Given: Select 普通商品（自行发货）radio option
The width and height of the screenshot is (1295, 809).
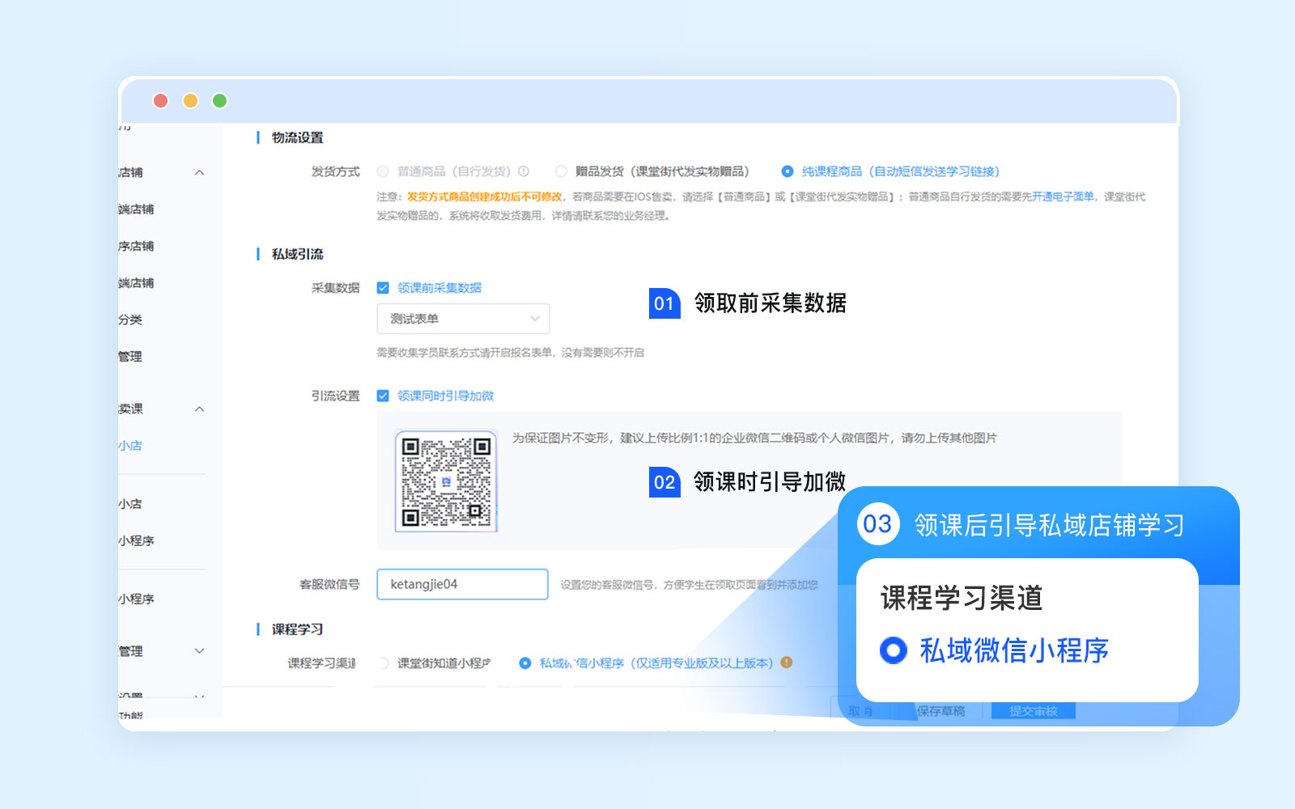Looking at the screenshot, I should click(383, 172).
